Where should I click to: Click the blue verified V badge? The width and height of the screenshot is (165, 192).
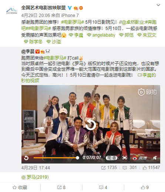(70, 8)
